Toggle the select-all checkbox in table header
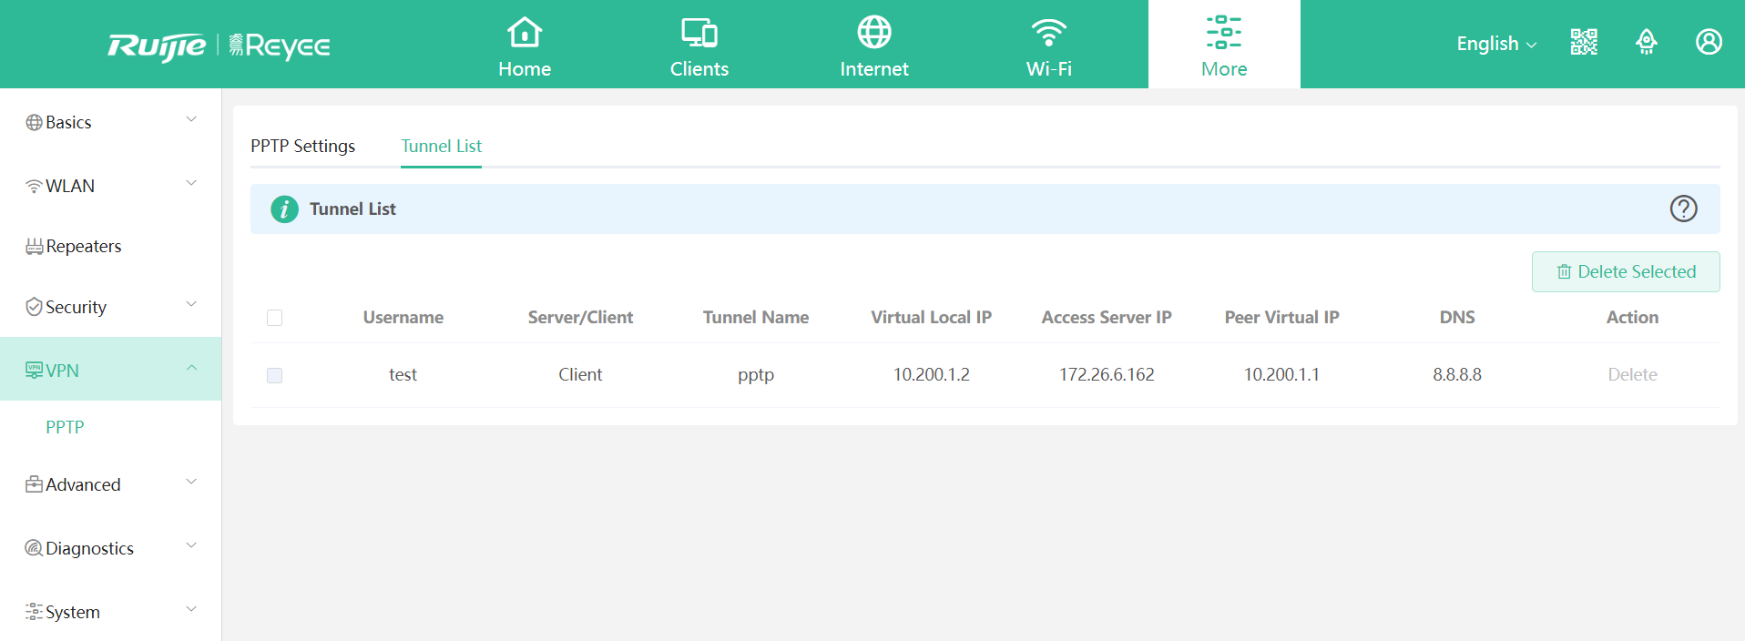 [274, 318]
